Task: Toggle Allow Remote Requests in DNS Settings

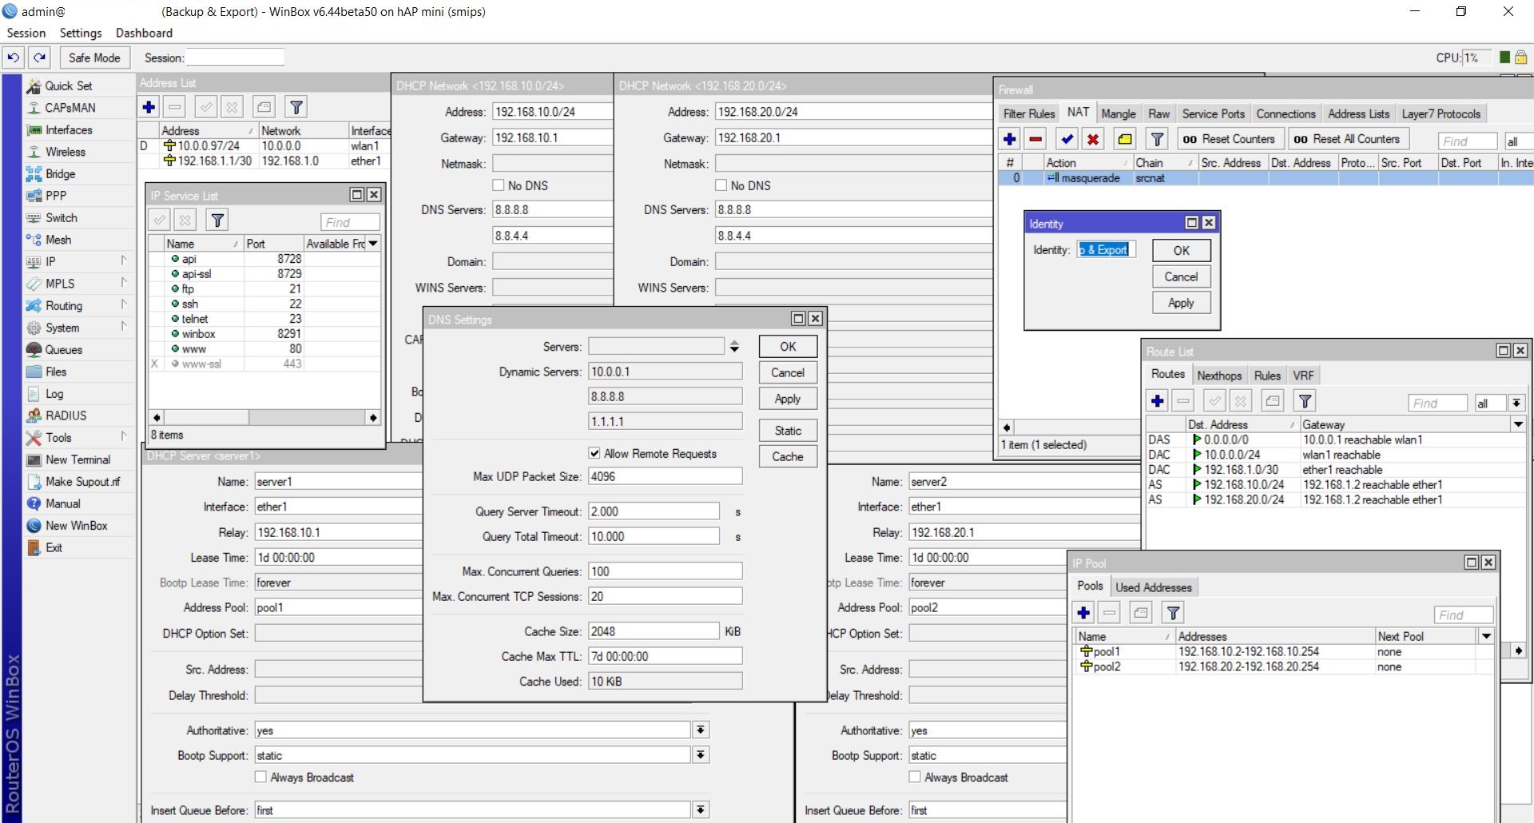Action: (594, 452)
